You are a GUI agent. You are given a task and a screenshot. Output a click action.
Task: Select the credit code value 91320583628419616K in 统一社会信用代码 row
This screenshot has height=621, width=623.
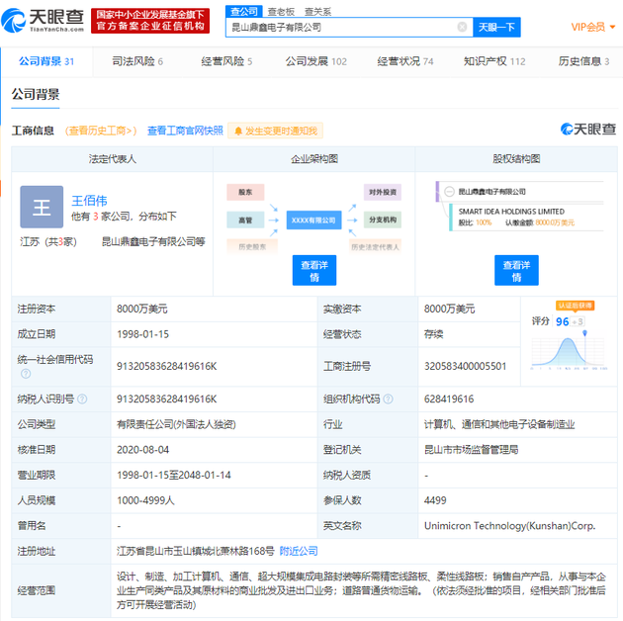tap(167, 366)
